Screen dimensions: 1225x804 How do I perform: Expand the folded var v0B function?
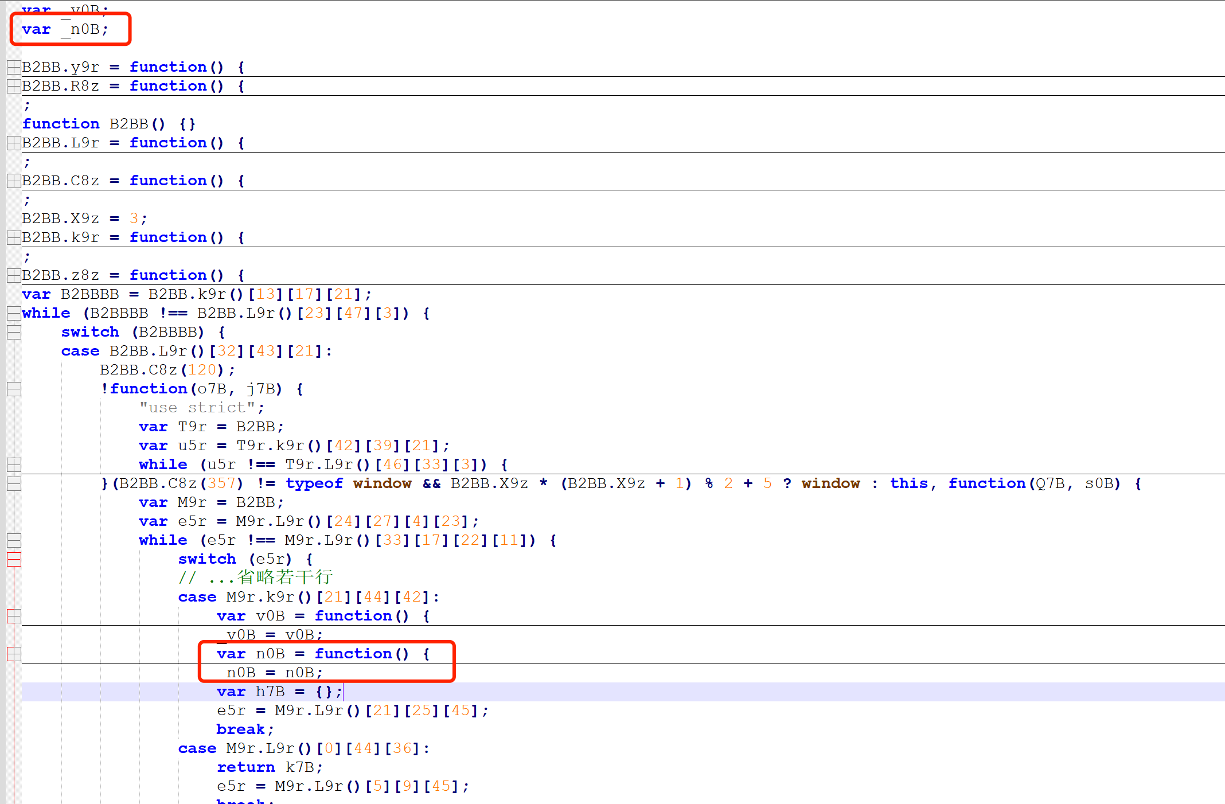pos(14,616)
